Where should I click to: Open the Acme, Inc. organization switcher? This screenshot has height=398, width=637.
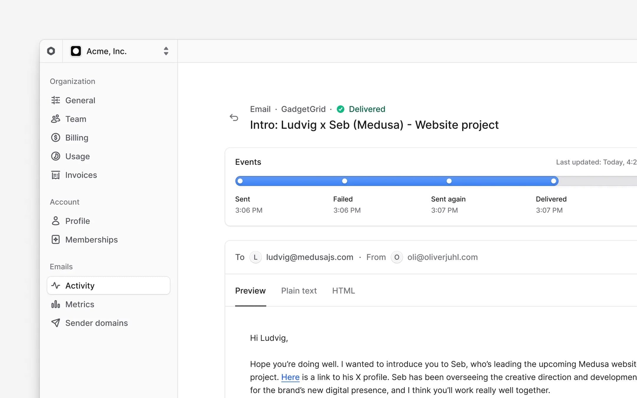click(x=120, y=51)
